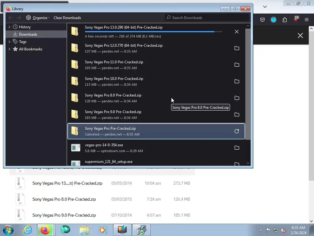This screenshot has width=314, height=236.
Task: Open Extensions puzzle icon in Firefox toolbar
Action: 285,20
